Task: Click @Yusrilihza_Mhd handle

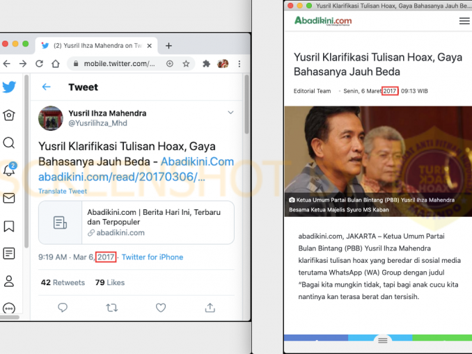Action: pos(98,123)
